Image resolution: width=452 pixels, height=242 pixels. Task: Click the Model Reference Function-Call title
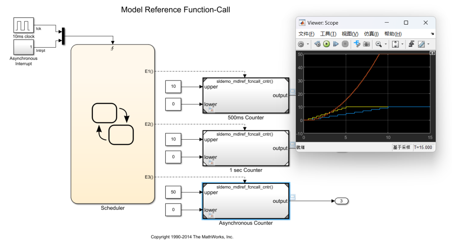tap(175, 10)
